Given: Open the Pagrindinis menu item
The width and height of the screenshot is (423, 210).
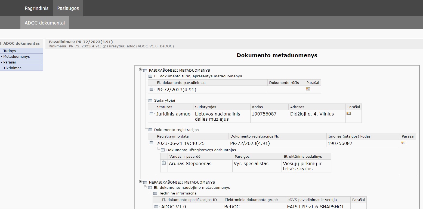Looking at the screenshot, I should click(x=36, y=8).
